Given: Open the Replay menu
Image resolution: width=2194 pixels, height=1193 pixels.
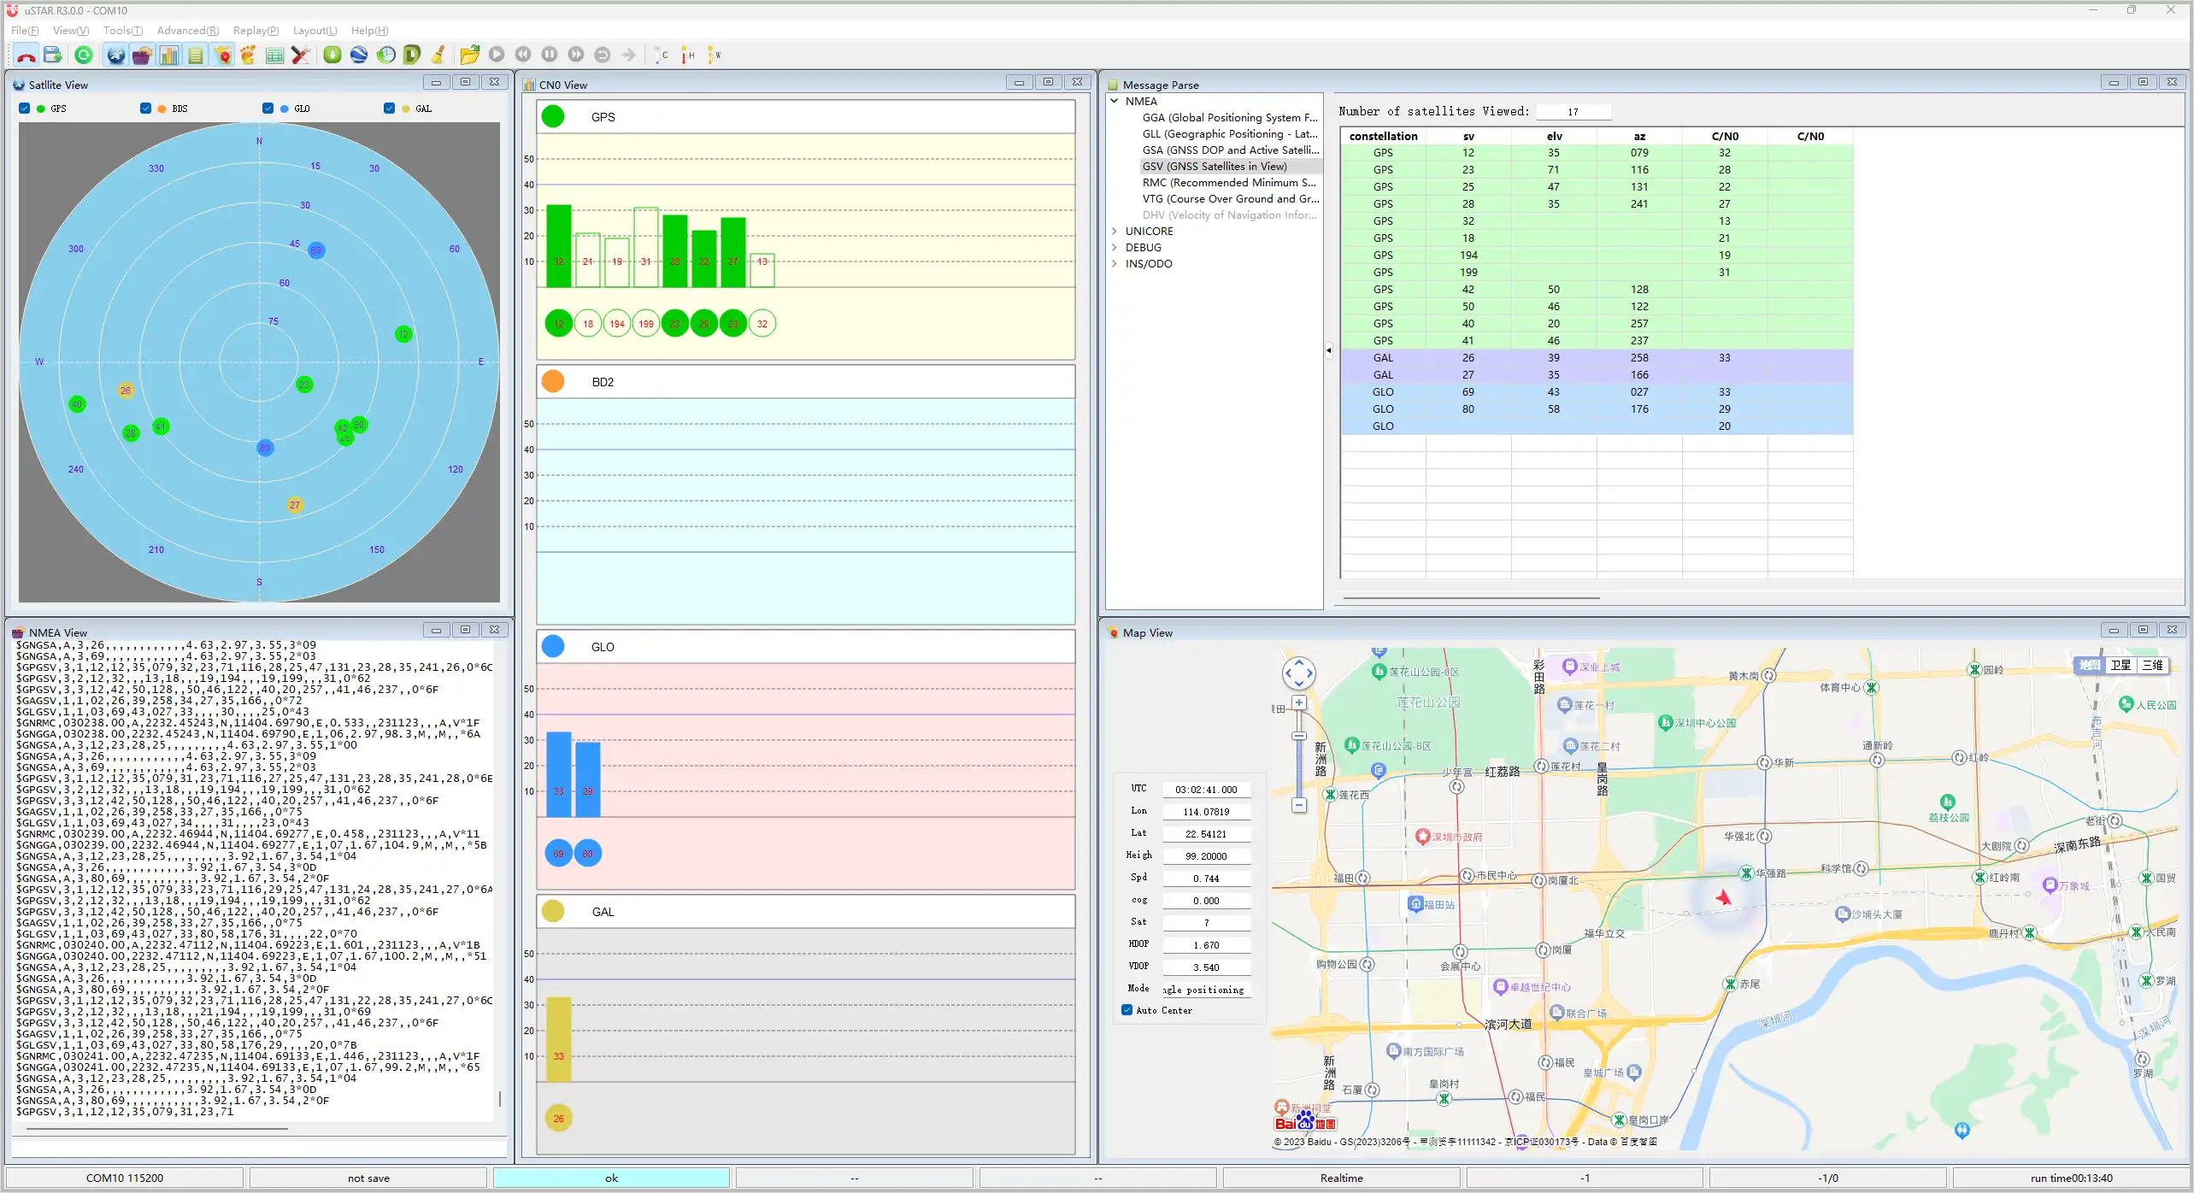Looking at the screenshot, I should point(256,31).
